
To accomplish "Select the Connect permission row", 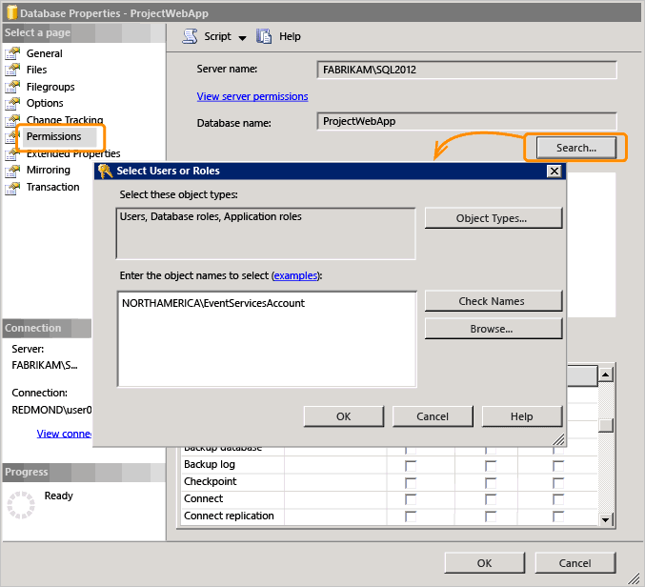I will tap(389, 499).
